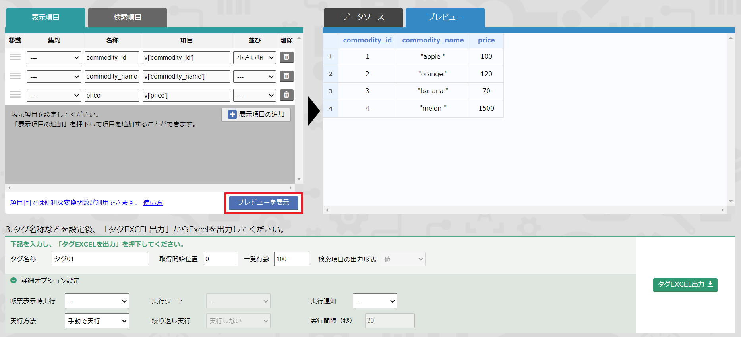Click the 表示項目の追加 button
This screenshot has width=741, height=337.
(256, 115)
